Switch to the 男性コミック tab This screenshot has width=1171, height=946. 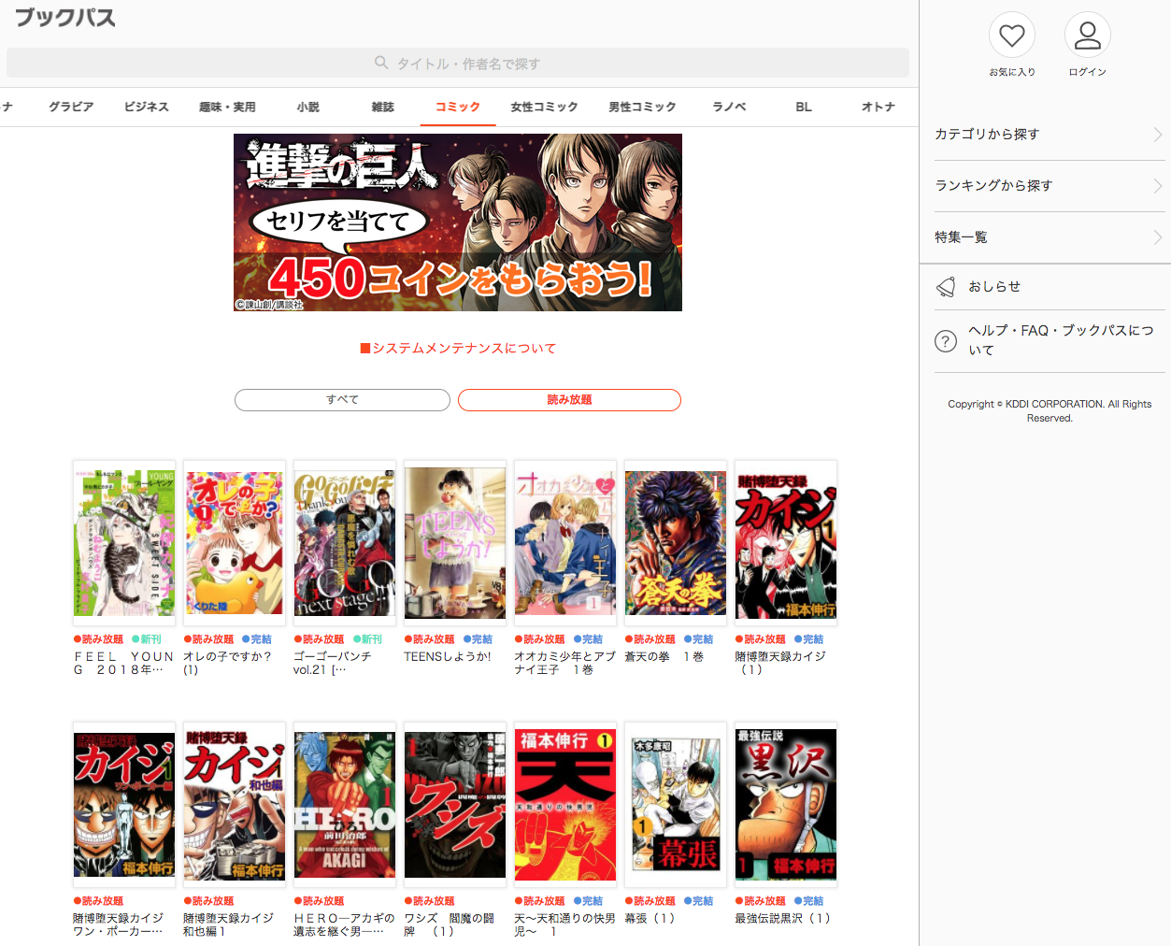[642, 107]
